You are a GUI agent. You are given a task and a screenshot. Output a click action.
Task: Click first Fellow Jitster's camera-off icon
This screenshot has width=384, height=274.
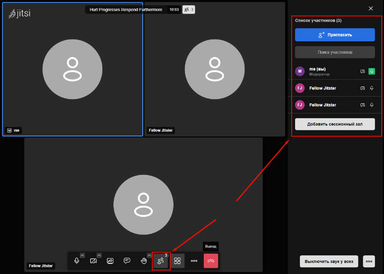pyautogui.click(x=362, y=88)
